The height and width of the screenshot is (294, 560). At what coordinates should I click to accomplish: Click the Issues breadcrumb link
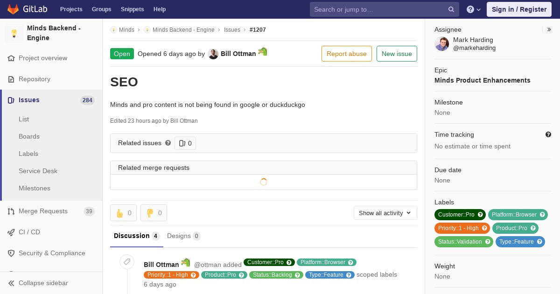tap(232, 30)
